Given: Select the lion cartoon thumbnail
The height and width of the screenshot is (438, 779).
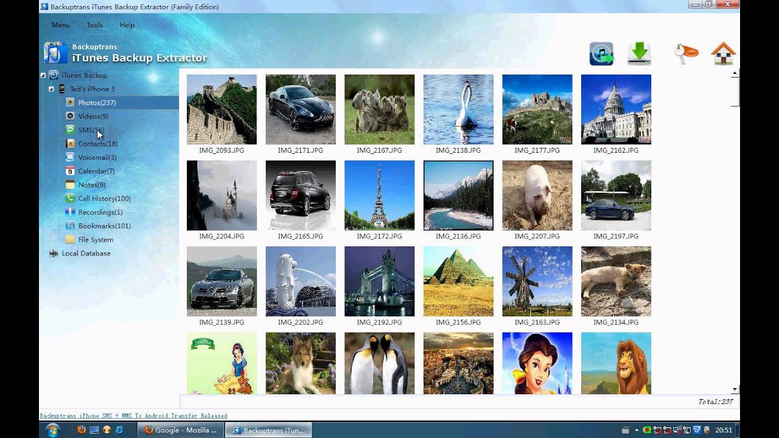Looking at the screenshot, I should (x=616, y=363).
